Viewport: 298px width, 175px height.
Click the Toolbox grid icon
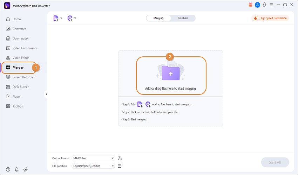point(8,106)
